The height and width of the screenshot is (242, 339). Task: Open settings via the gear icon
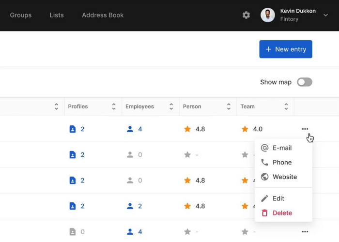[x=246, y=15]
